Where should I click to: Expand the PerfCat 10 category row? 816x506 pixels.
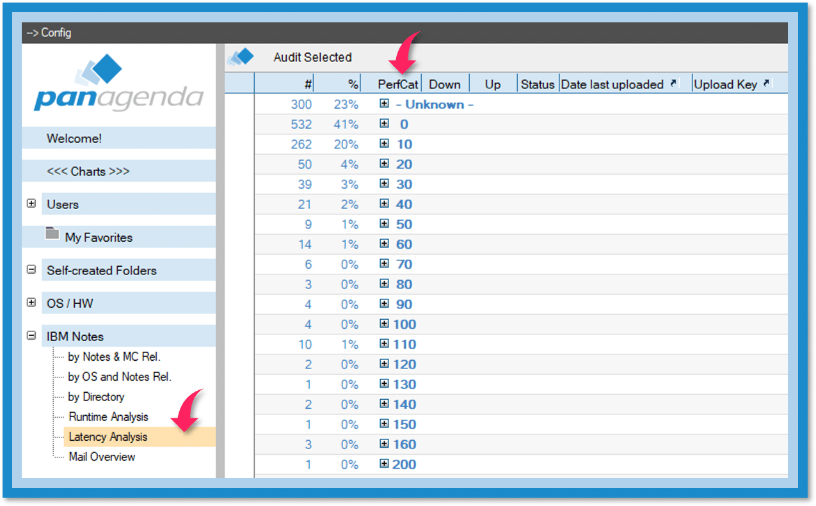coord(384,144)
